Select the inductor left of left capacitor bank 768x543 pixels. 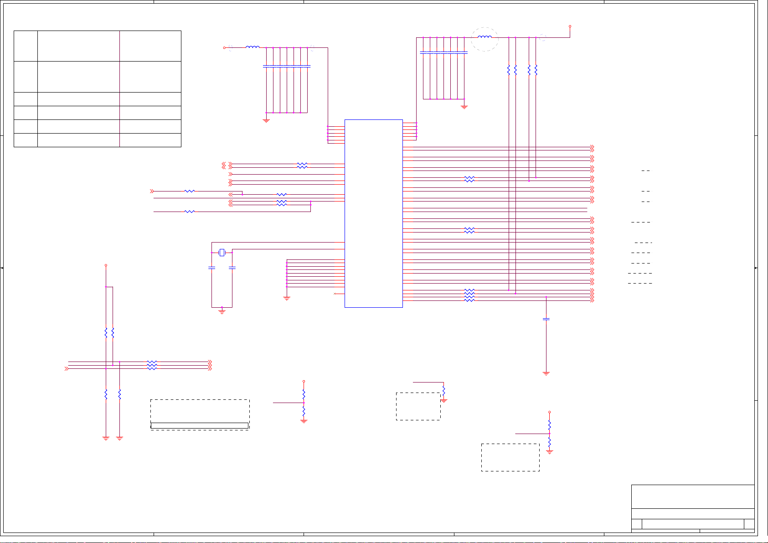[x=253, y=47]
